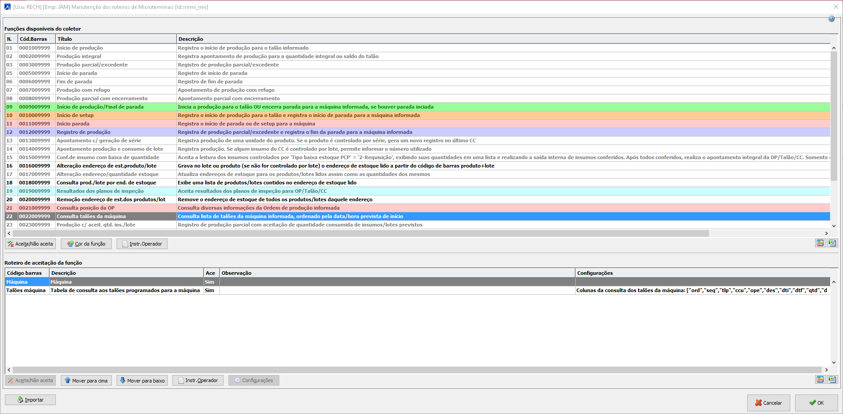Select Alteração endereço/quantidade estoque row

[418, 174]
